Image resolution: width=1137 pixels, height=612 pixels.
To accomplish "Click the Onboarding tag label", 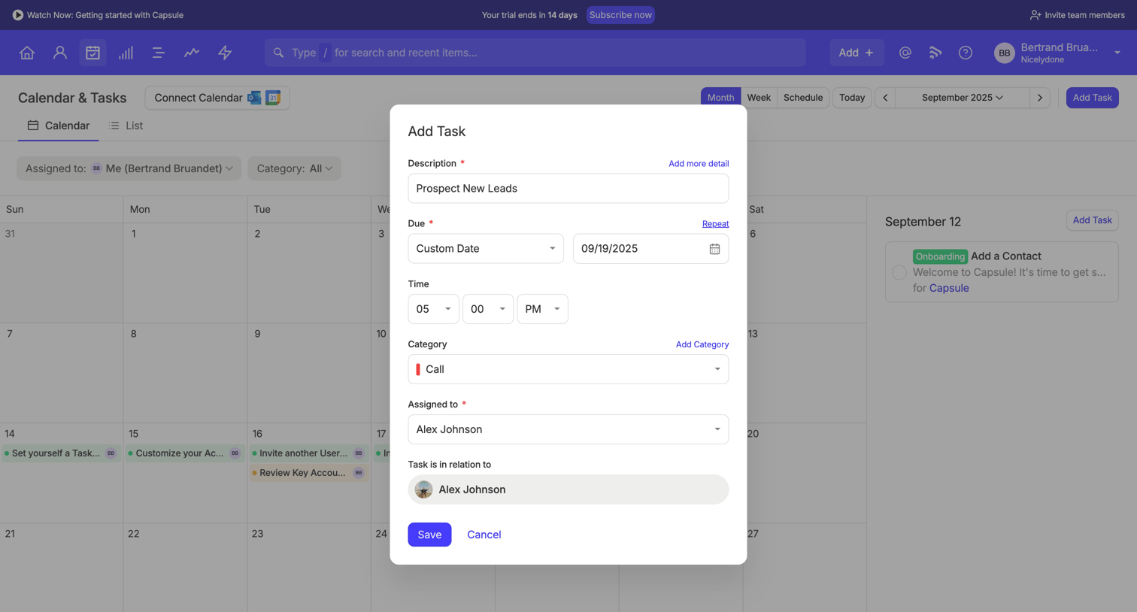I will (x=940, y=256).
